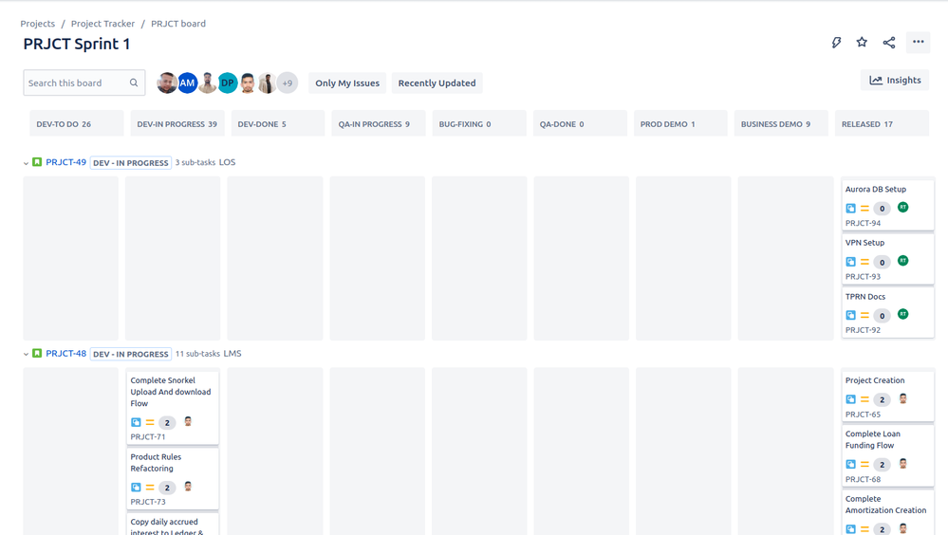The width and height of the screenshot is (948, 535).
Task: Click the assignee avatar on Project Creation card
Action: pyautogui.click(x=902, y=399)
